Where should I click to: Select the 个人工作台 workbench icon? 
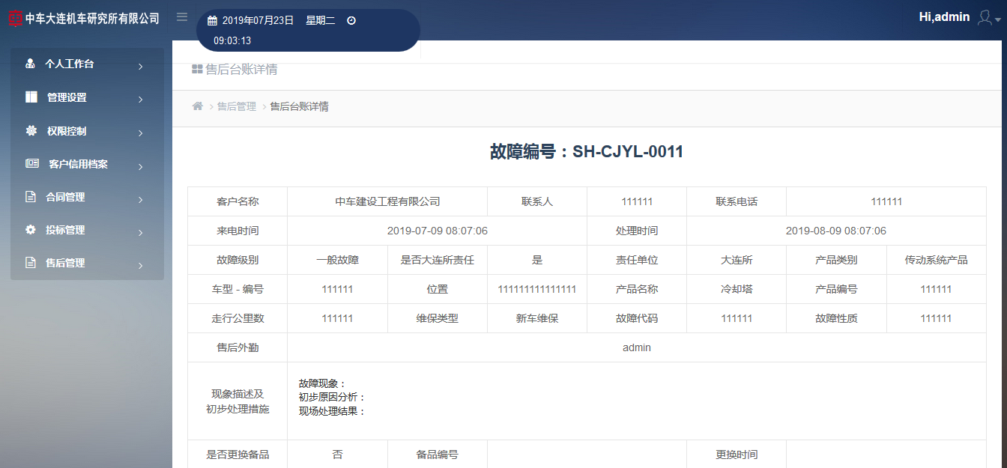tap(29, 64)
